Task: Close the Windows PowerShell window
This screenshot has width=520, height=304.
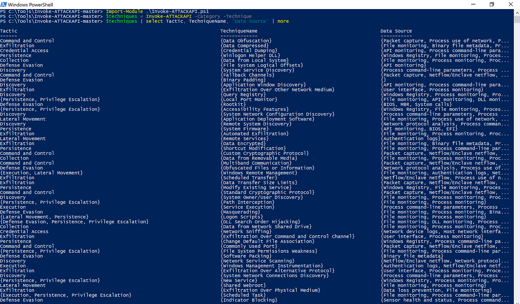Action: (x=511, y=4)
